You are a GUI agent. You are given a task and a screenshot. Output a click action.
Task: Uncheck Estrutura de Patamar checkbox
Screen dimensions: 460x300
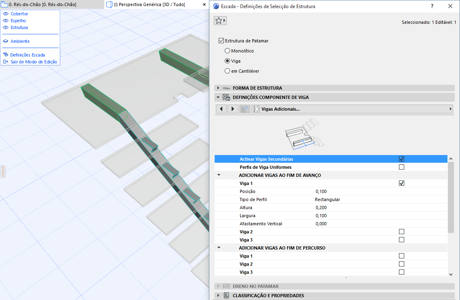click(x=221, y=41)
